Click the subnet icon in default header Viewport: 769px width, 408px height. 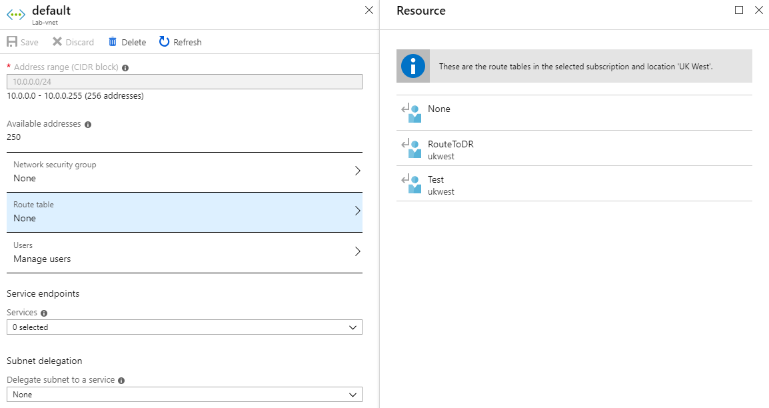(16, 15)
